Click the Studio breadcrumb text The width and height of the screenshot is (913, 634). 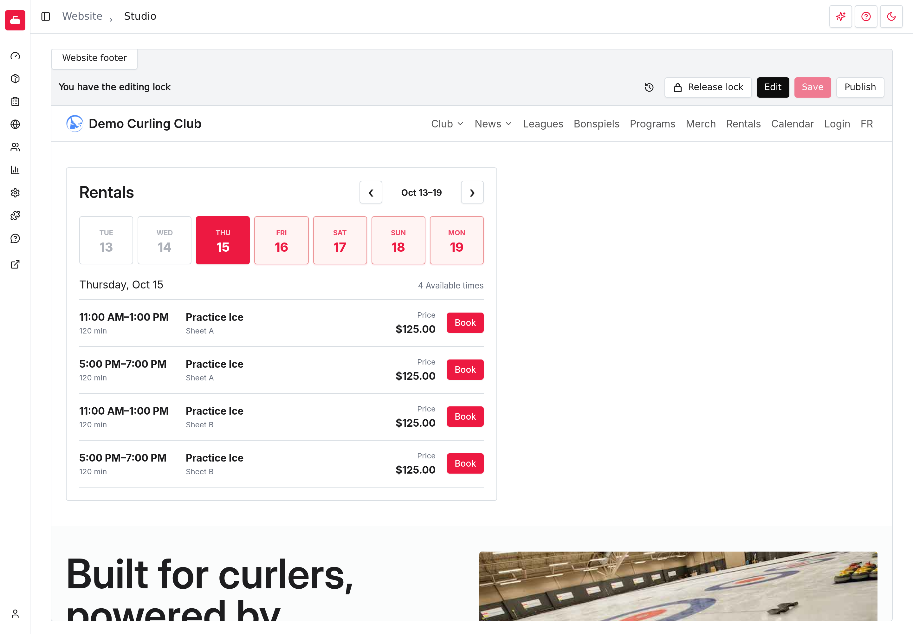tap(140, 16)
